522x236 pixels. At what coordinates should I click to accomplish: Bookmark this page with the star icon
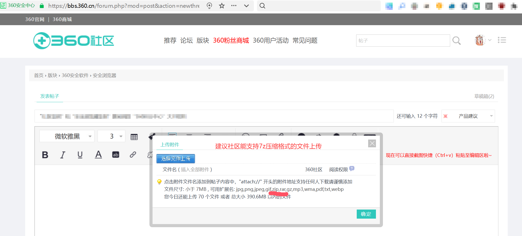click(x=222, y=6)
